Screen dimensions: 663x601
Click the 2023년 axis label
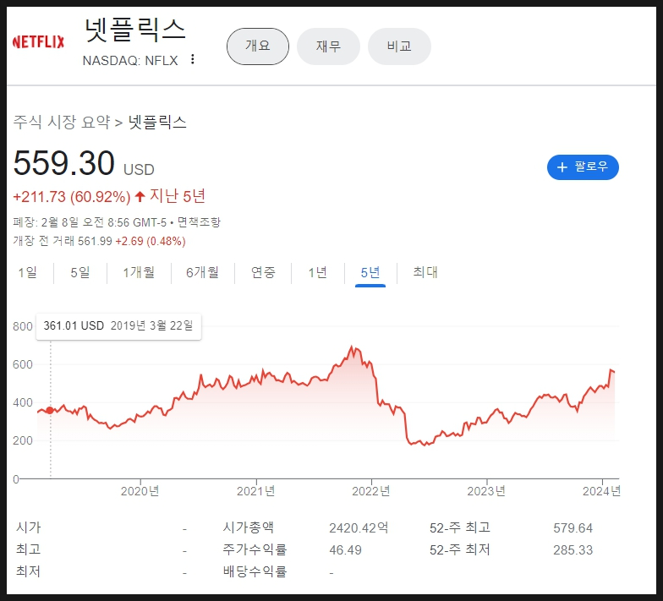[x=486, y=491]
